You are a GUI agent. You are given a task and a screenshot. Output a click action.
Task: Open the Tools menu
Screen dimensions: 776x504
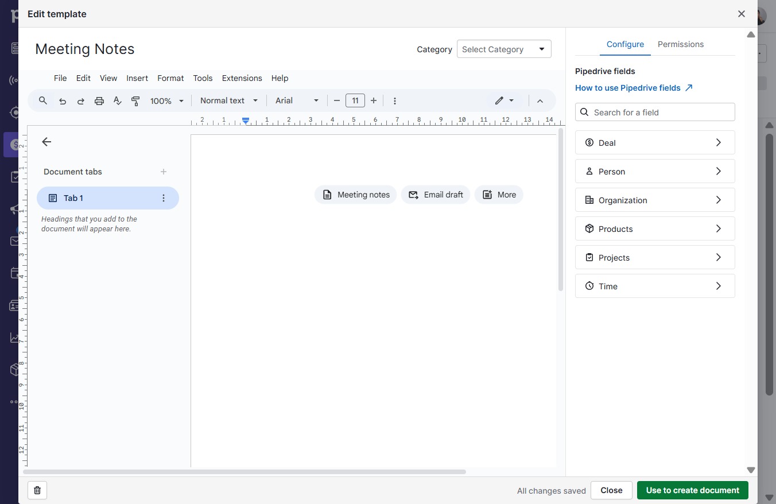click(x=203, y=78)
